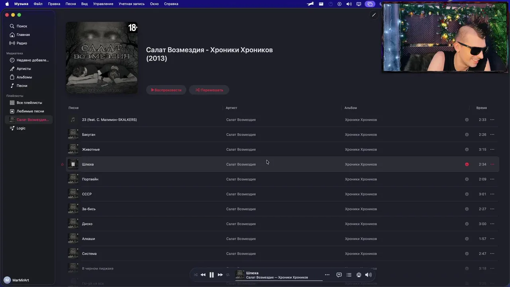Open the Apple menu
Image resolution: width=510 pixels, height=287 pixels.
(7, 4)
